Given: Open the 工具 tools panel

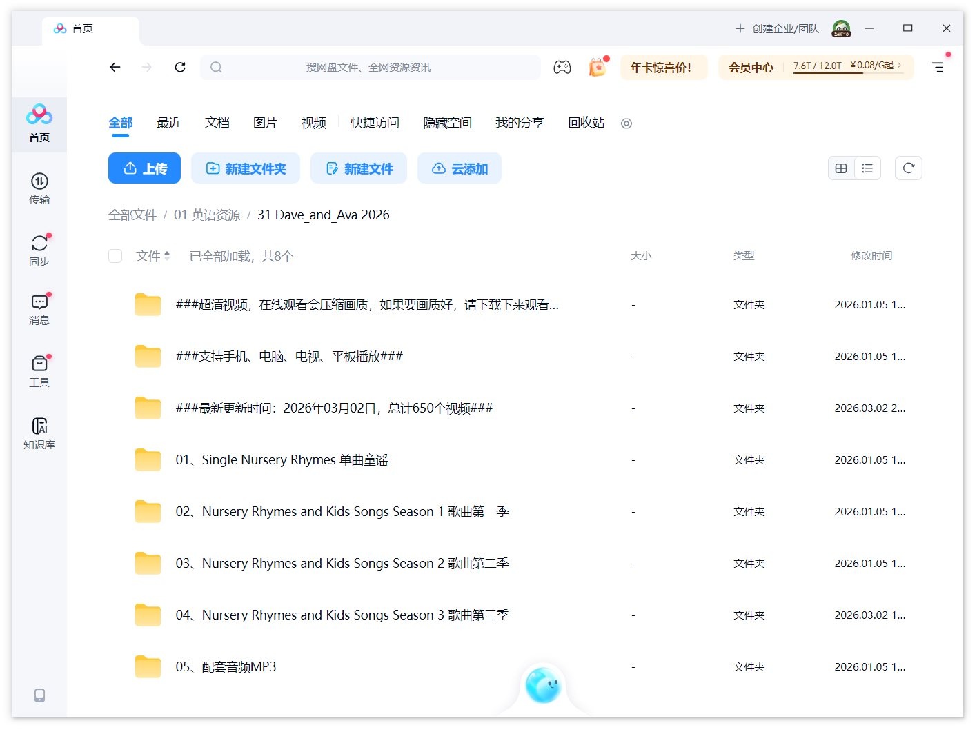Looking at the screenshot, I should pos(39,370).
